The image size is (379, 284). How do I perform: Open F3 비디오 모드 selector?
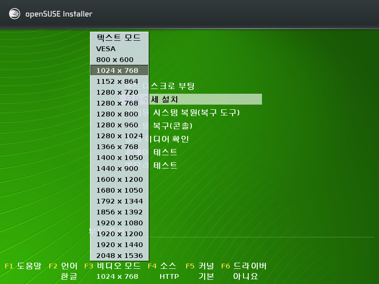click(112, 266)
